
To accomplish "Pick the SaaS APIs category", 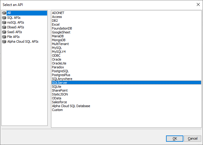I will [x=15, y=32].
